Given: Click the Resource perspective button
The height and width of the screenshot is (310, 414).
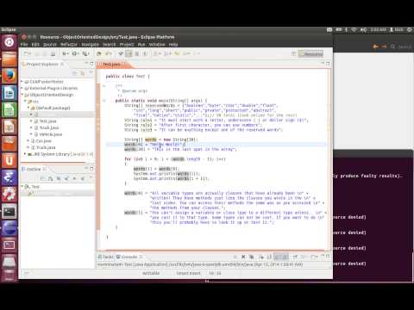Looking at the screenshot, I should click(310, 53).
